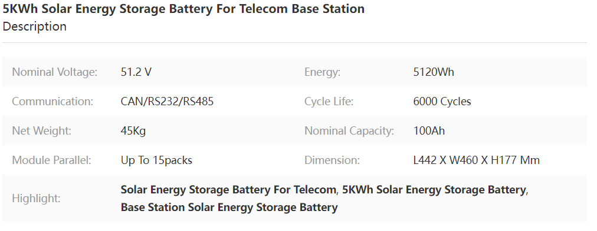Click the Nominal Capacity label
This screenshot has height=231, width=597.
click(349, 131)
